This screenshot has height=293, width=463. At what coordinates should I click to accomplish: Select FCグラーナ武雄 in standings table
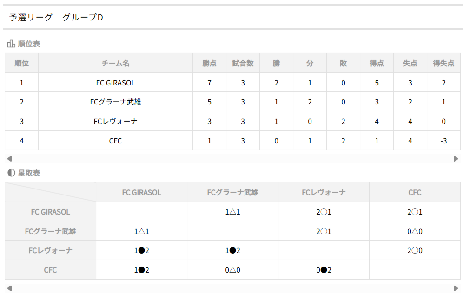pos(115,102)
